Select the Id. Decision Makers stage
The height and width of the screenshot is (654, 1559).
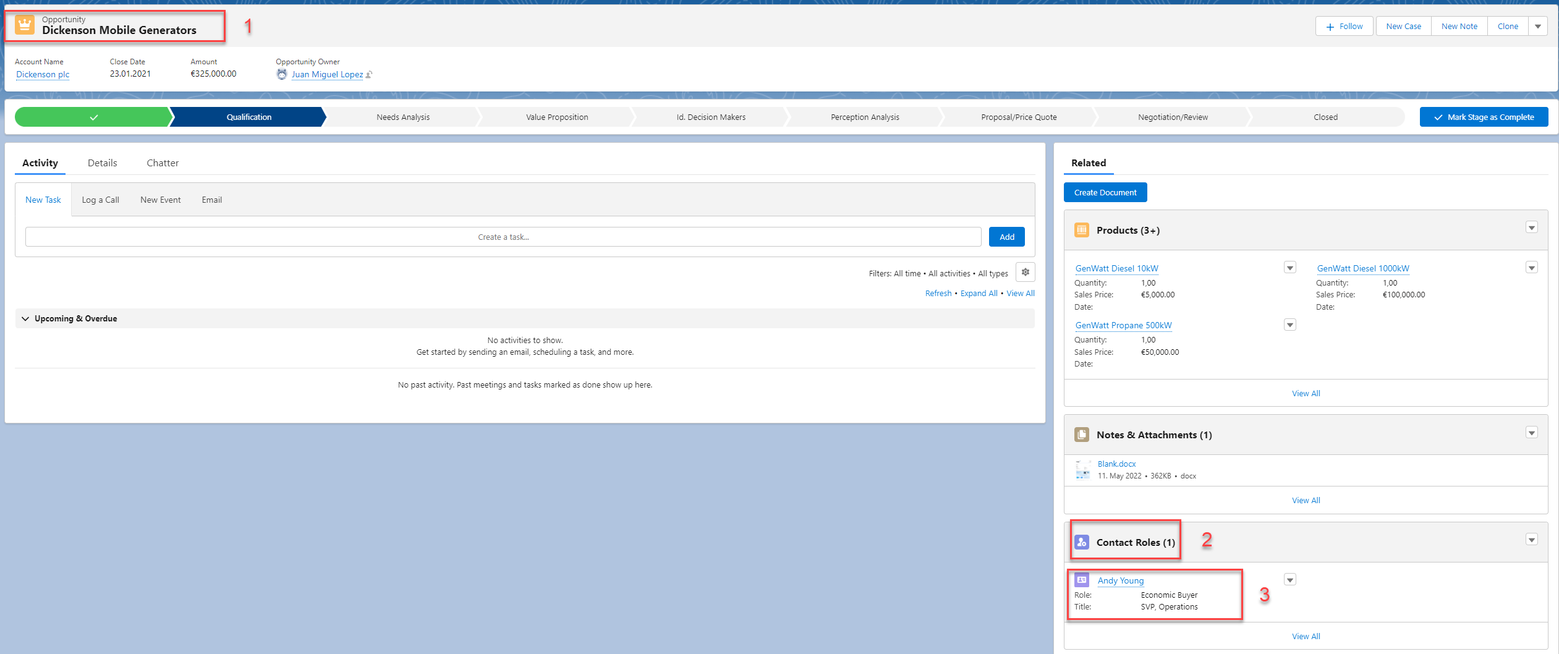711,117
